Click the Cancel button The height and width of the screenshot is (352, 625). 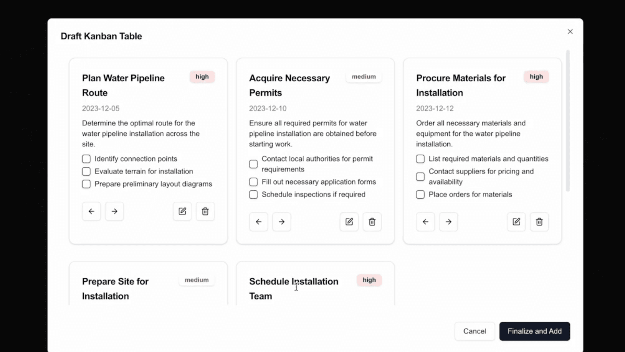click(x=474, y=331)
